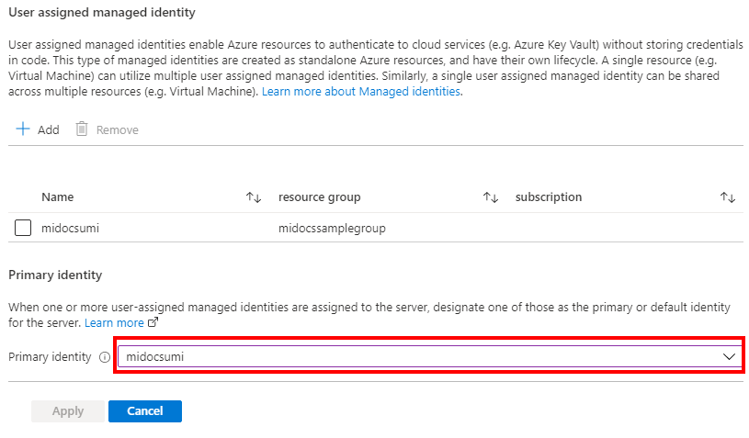Click the resource group column header
The width and height of the screenshot is (749, 438).
coord(319,197)
